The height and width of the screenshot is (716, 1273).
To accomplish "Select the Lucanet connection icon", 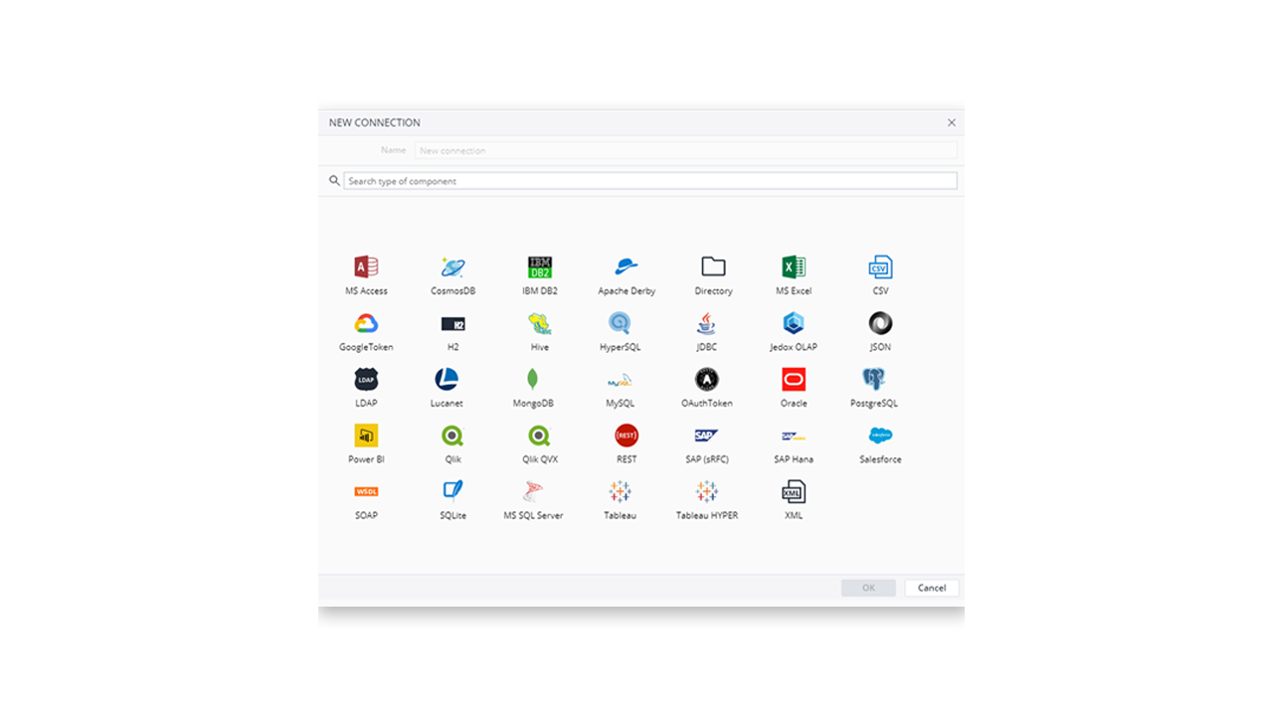I will pos(447,379).
